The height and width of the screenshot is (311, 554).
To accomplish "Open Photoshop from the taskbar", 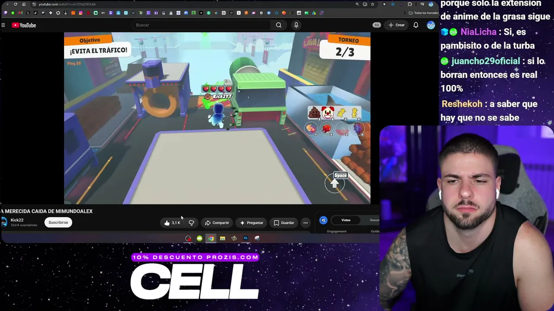I will 245,238.
